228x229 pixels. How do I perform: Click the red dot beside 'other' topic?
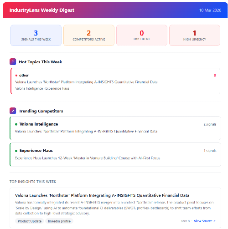point(16,76)
